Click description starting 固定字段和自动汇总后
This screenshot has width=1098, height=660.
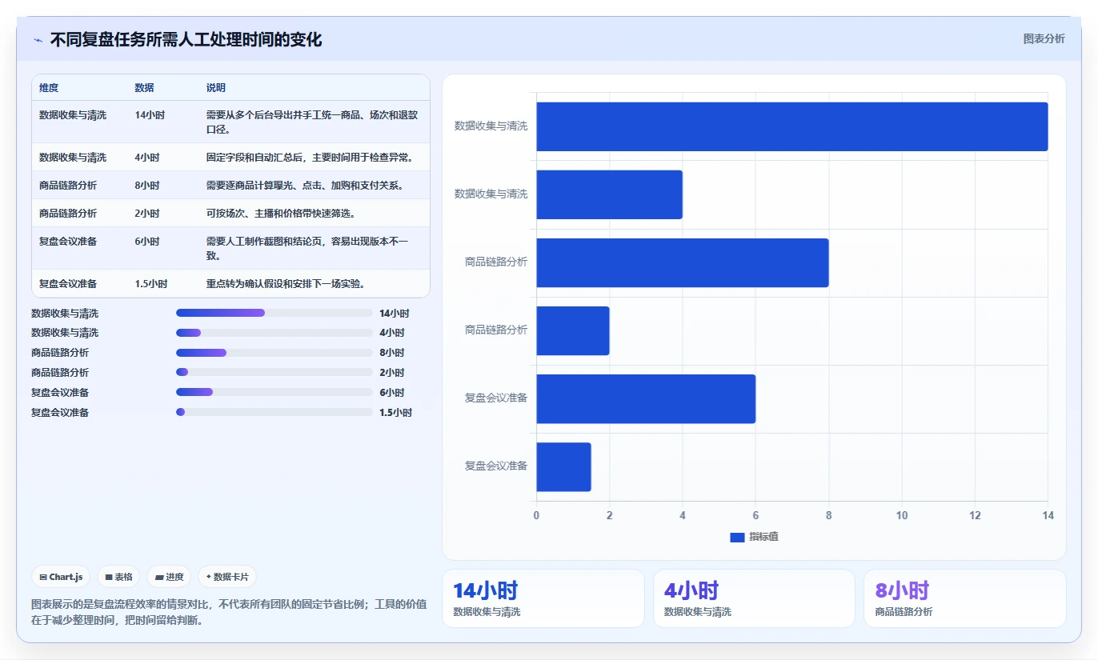pos(310,158)
